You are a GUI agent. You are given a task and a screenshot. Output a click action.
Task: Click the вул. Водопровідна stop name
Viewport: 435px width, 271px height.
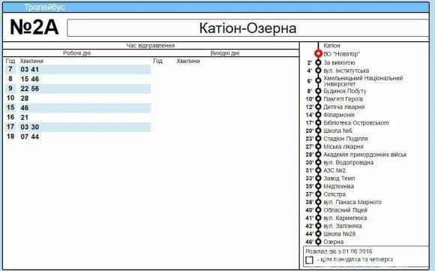349,162
